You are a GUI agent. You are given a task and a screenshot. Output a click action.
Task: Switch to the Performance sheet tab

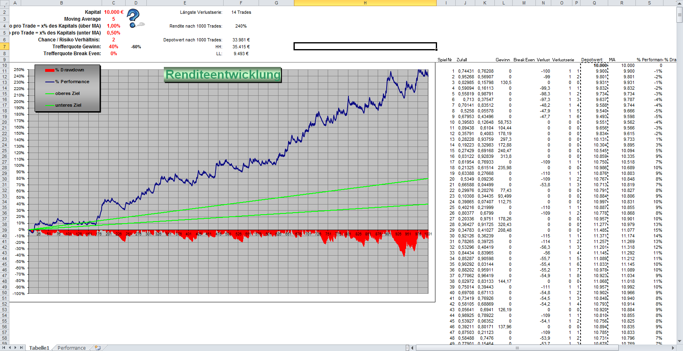(x=72, y=348)
